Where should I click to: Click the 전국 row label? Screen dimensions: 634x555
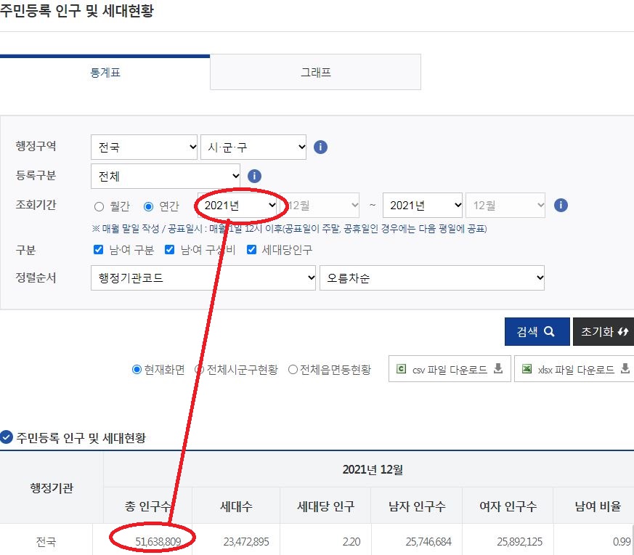coord(46,541)
